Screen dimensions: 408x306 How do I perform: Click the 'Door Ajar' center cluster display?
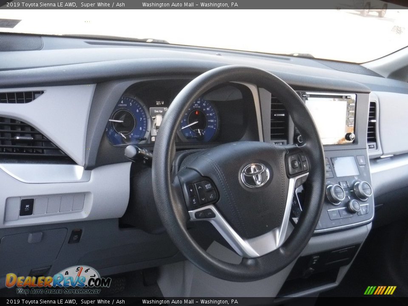158,121
